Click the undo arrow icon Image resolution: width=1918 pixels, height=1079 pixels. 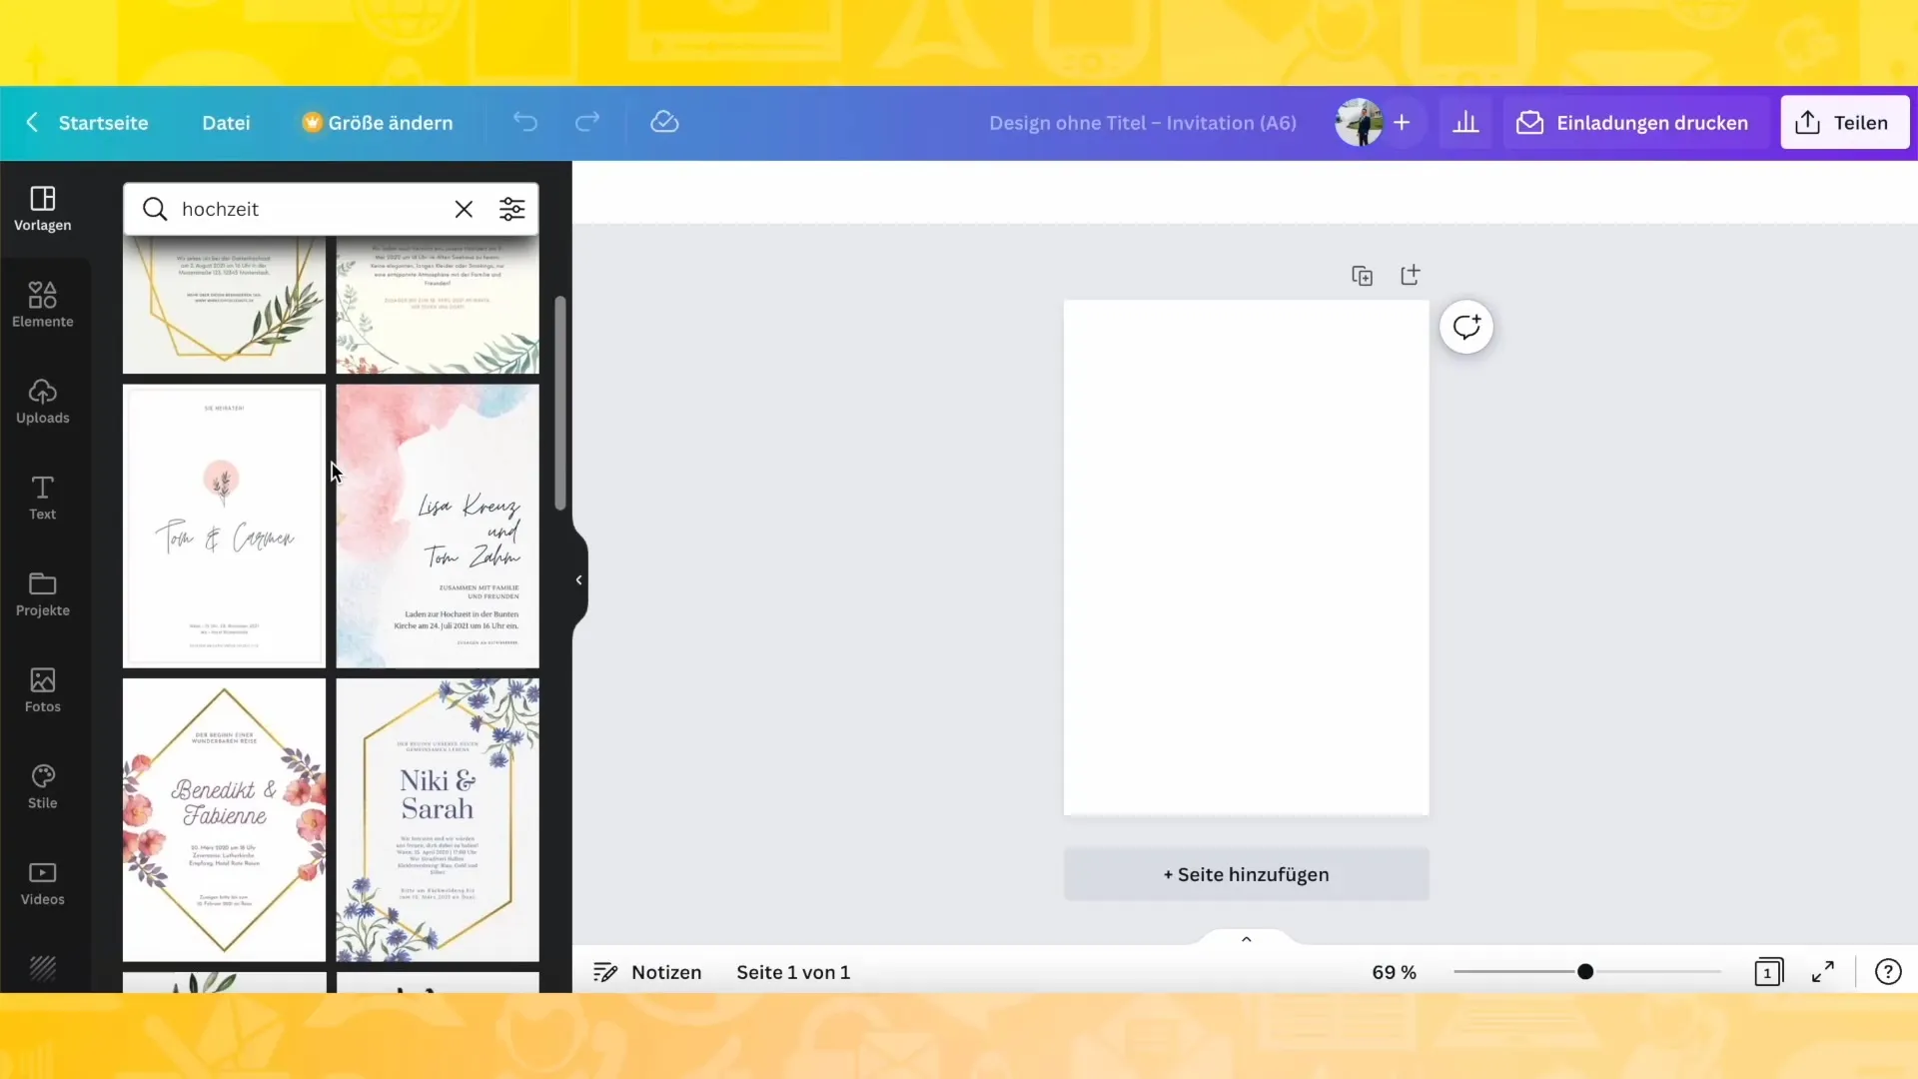point(525,123)
